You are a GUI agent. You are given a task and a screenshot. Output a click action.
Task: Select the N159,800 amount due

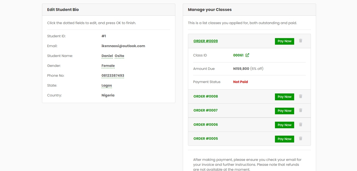[x=241, y=69]
